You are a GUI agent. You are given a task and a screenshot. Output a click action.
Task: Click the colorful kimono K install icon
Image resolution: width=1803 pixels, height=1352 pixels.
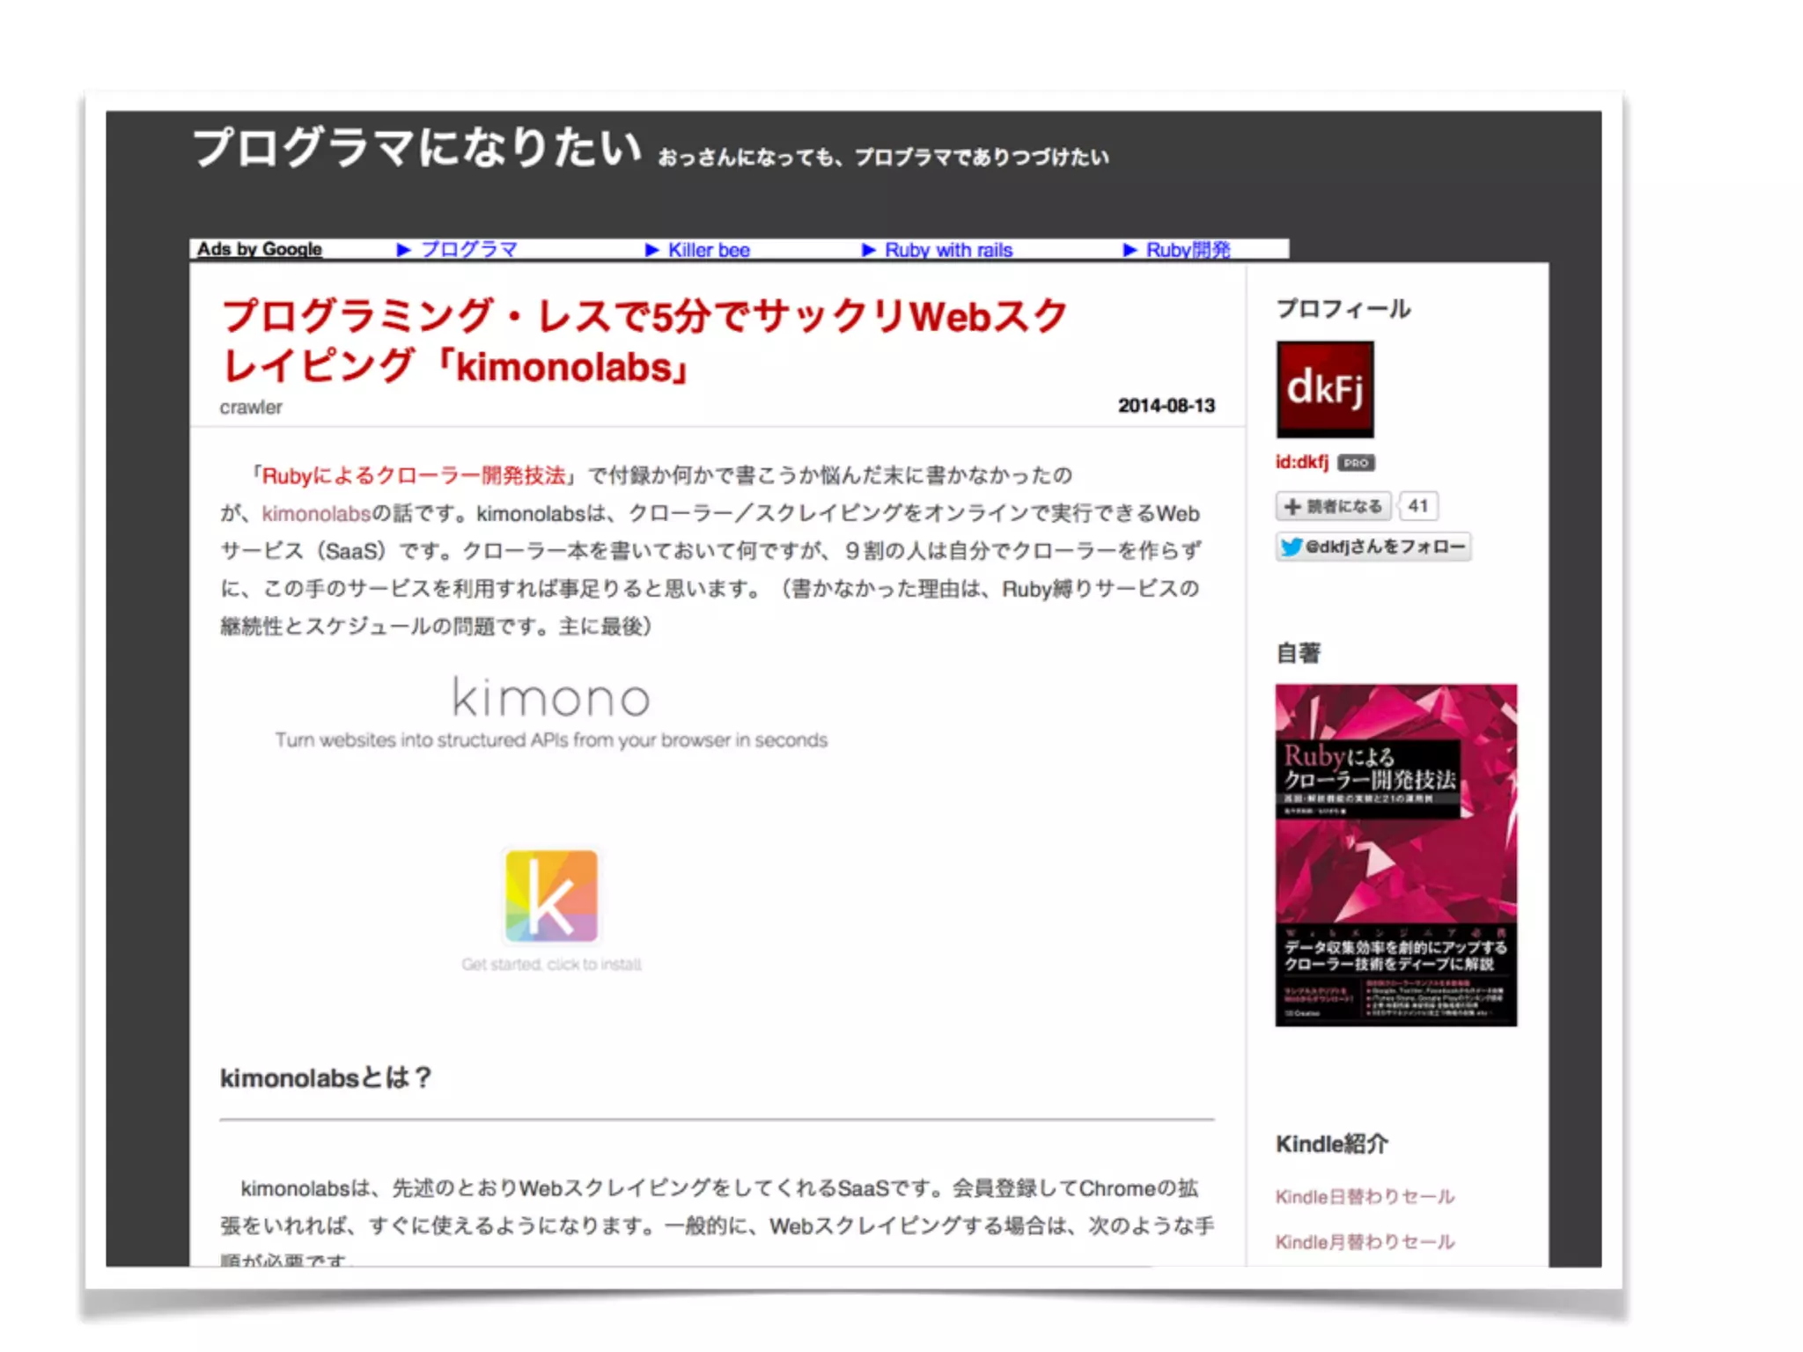(551, 896)
